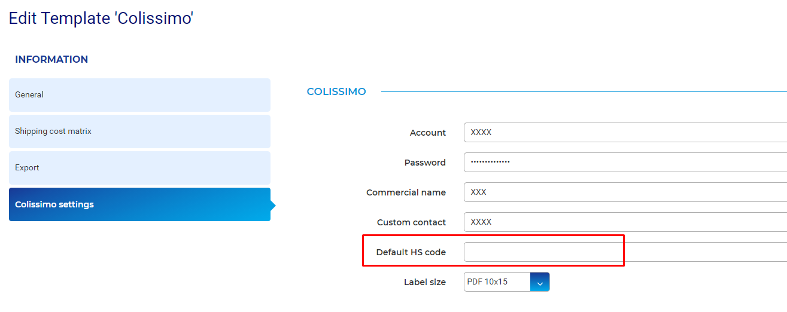Click the empty Default HS code field
The height and width of the screenshot is (312, 787).
coord(625,252)
